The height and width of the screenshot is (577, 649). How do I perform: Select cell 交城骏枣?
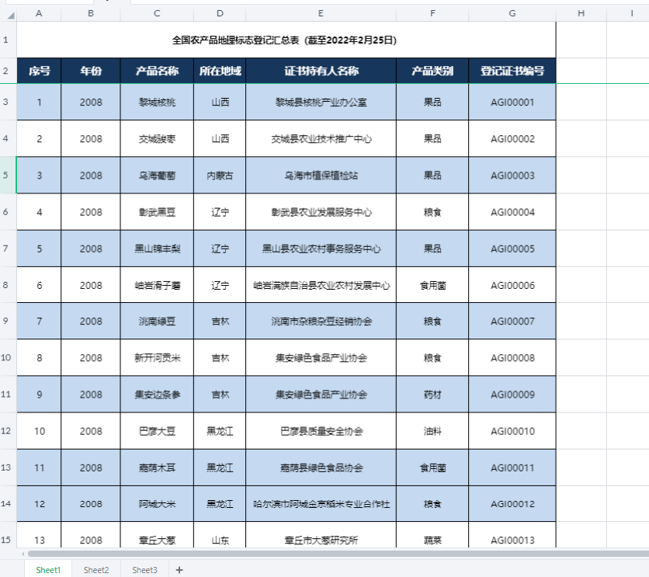(x=157, y=139)
